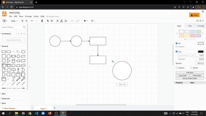The image size is (206, 116).
Task: Click the To Front icon
Action: 48,21
